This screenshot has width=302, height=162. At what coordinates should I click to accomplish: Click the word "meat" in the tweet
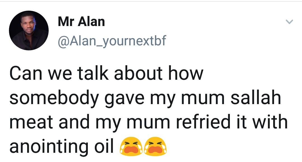point(31,122)
